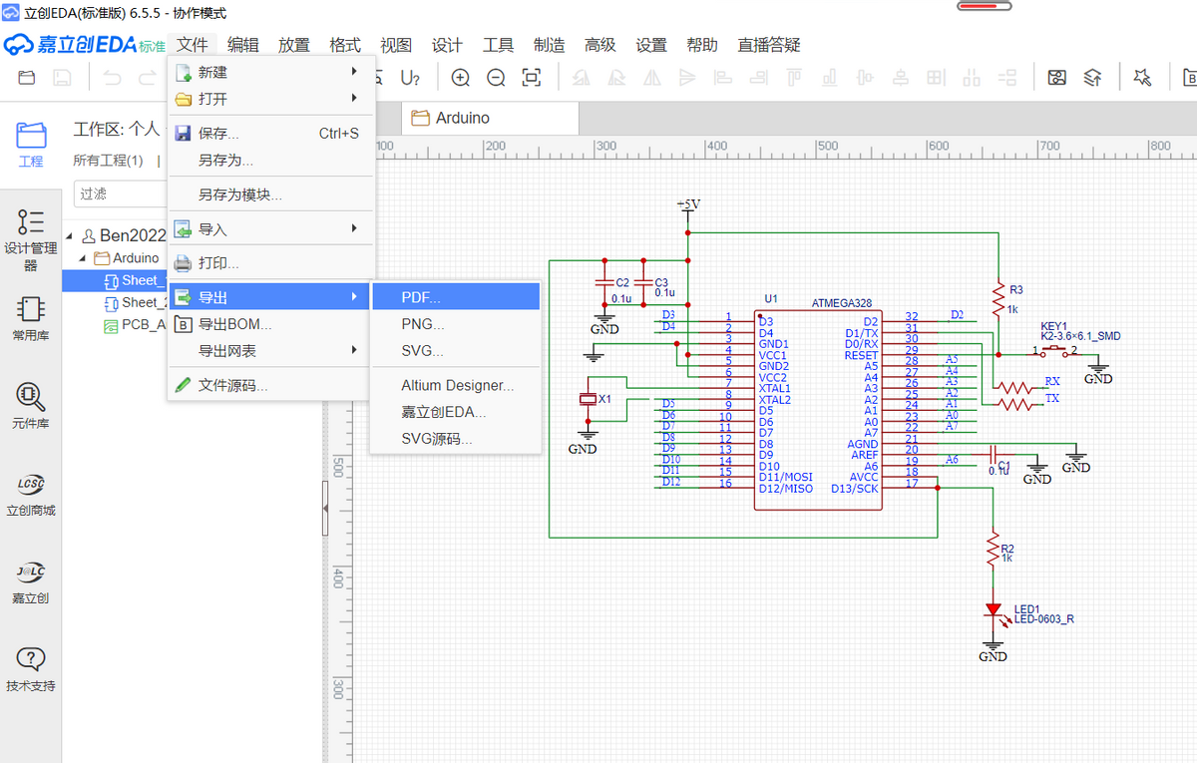The width and height of the screenshot is (1197, 763).
Task: Open the 常用库 common library
Action: tap(31, 319)
